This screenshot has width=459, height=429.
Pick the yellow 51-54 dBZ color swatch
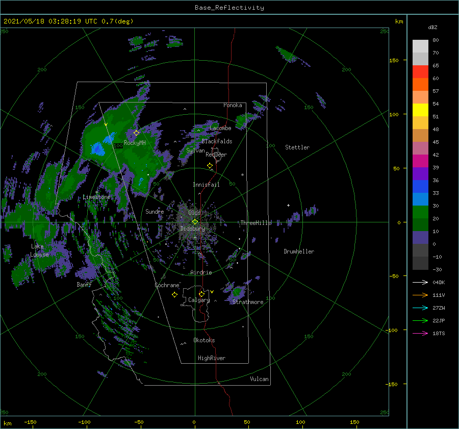tap(420, 110)
